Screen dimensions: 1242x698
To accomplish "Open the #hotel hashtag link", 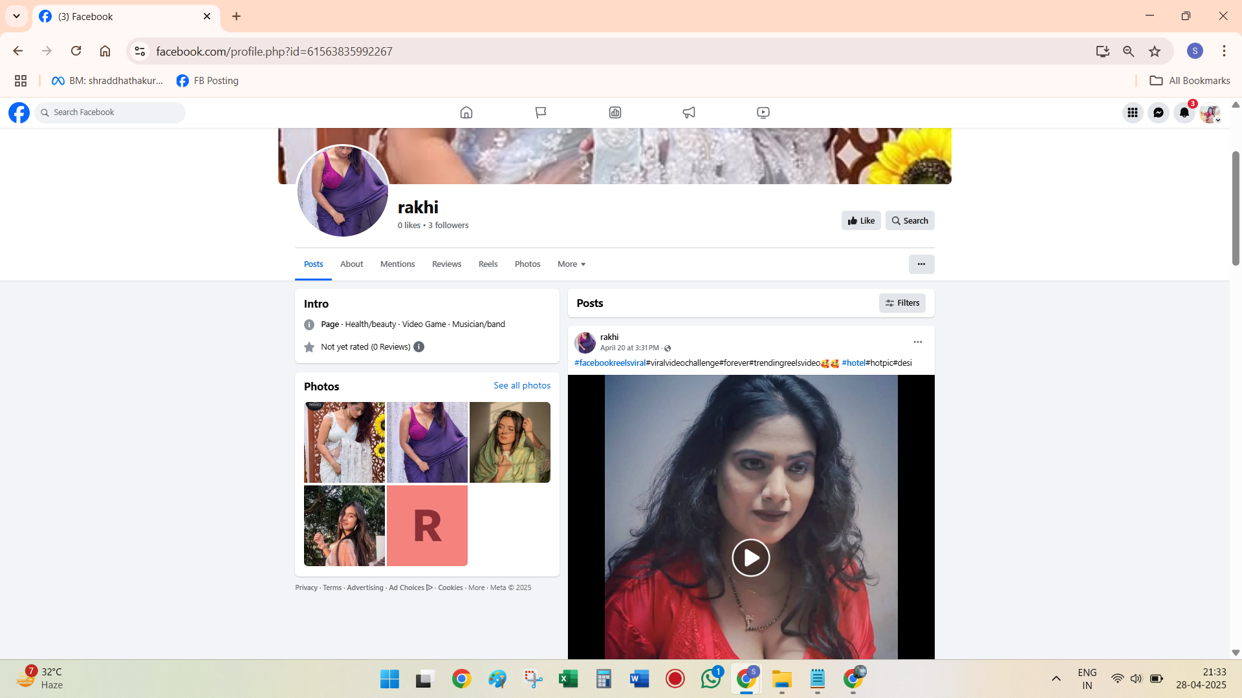I will point(853,363).
